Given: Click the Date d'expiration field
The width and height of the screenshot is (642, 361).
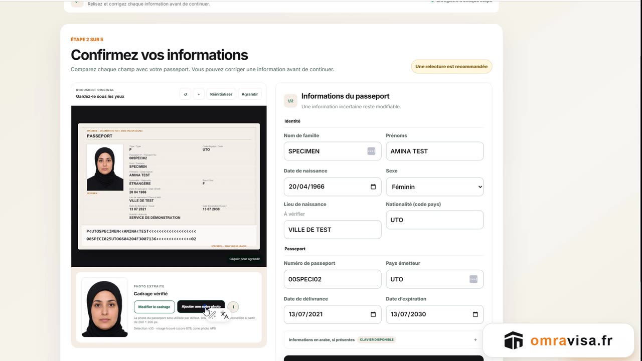Looking at the screenshot, I should pos(434,314).
